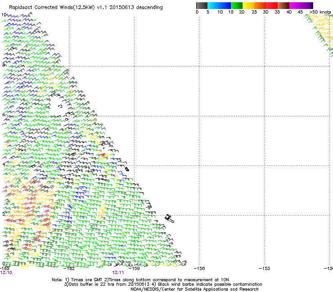Viewport: 333px width, 292px height.
Task: Click the island outline just above 6N
Action: pyautogui.click(x=60, y=106)
